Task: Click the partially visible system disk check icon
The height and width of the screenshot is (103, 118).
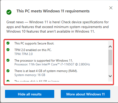Action: pos(8,81)
